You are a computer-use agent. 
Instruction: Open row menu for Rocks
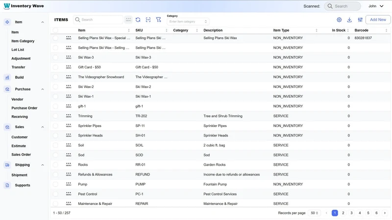(x=69, y=165)
